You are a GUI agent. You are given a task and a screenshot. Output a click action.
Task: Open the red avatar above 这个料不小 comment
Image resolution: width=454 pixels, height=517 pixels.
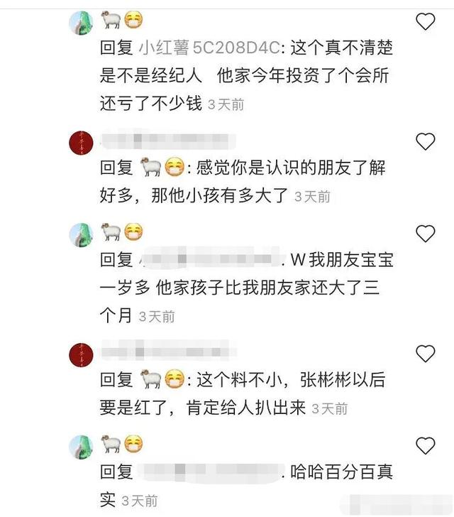pos(81,355)
